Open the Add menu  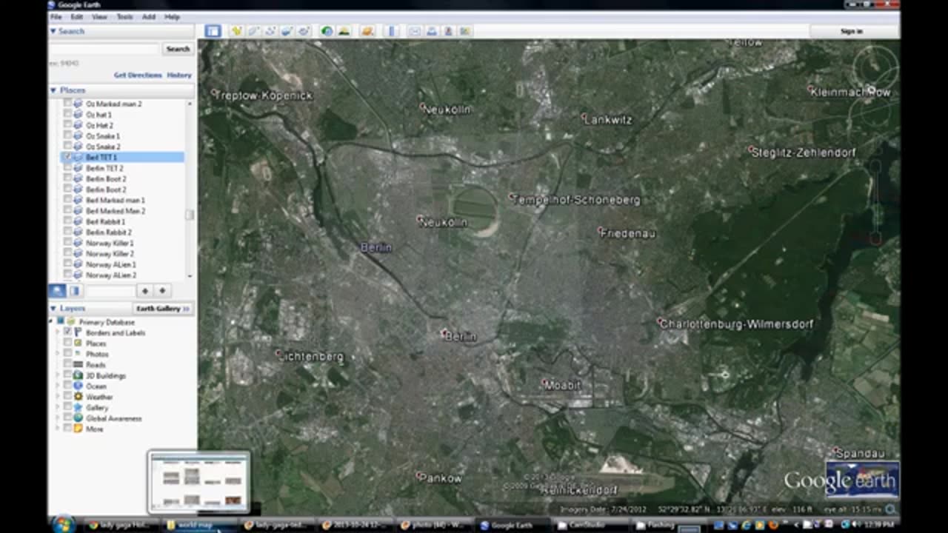pyautogui.click(x=149, y=16)
